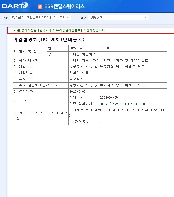The image size is (174, 197).
Task: Click the 일시 sub-label cell
Action: click(58, 48)
